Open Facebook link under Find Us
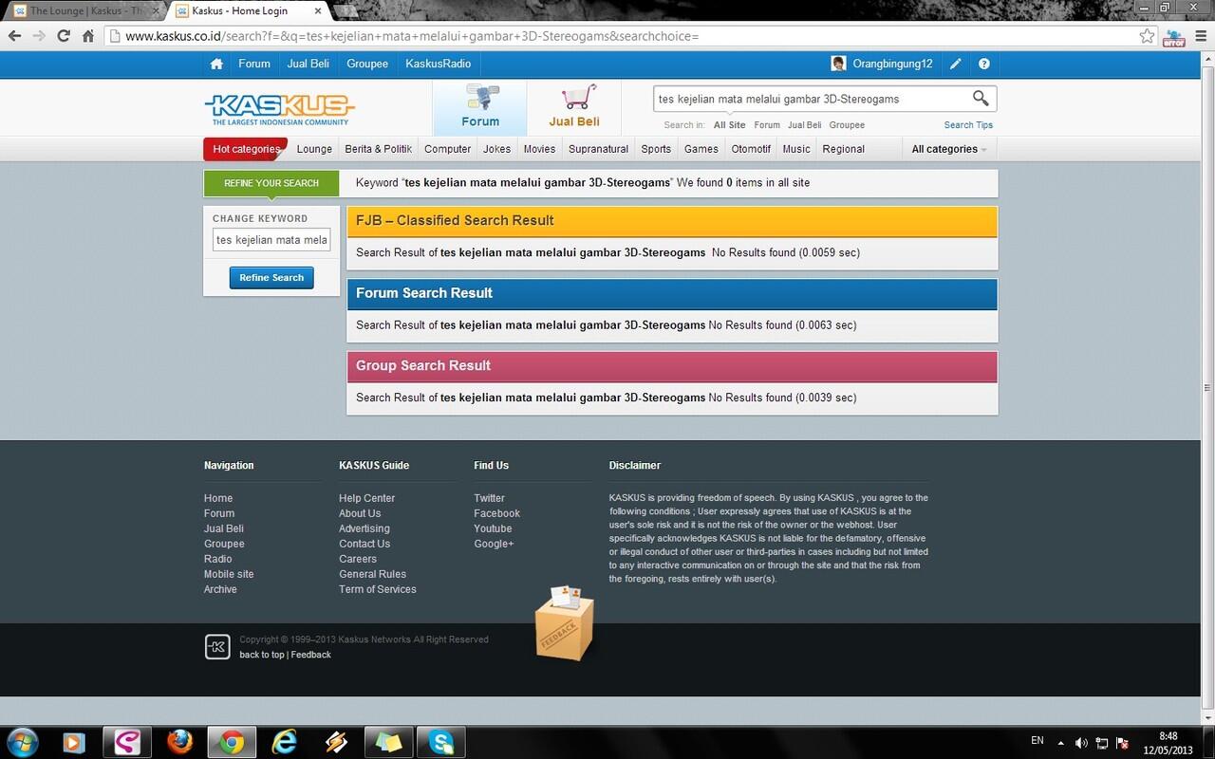 click(x=497, y=513)
